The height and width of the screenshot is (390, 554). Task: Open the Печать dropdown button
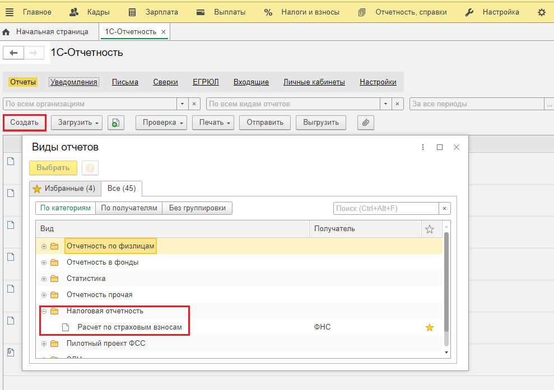(x=213, y=123)
